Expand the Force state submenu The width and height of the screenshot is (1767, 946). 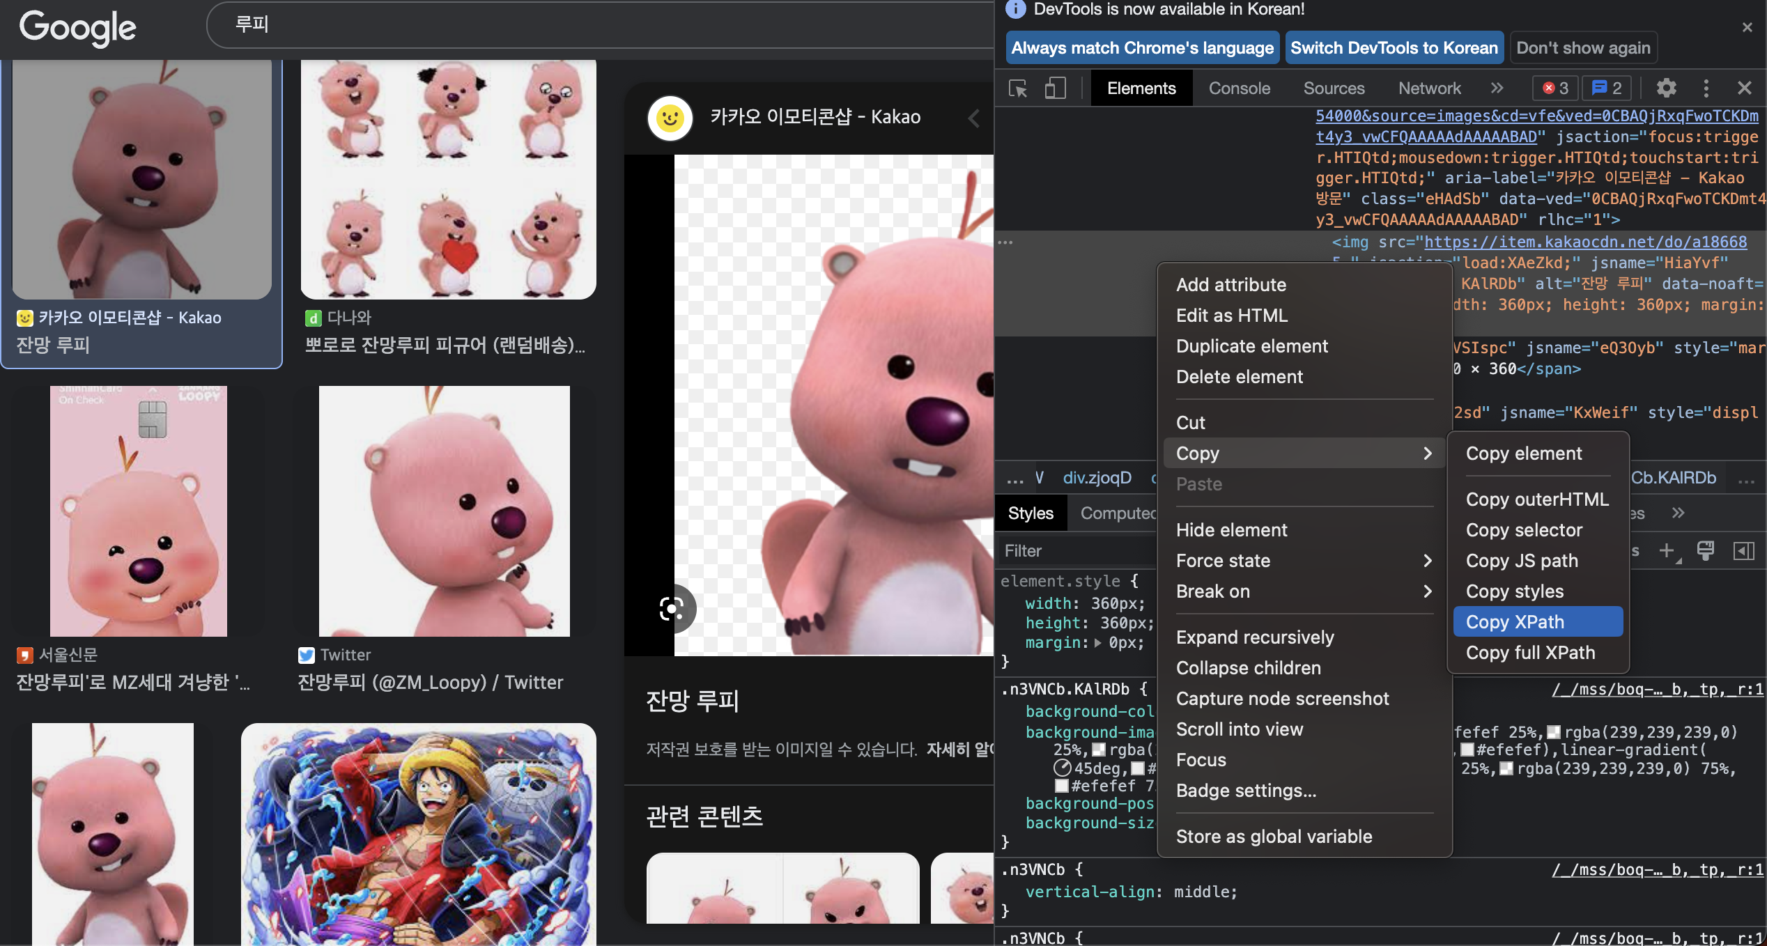1304,561
